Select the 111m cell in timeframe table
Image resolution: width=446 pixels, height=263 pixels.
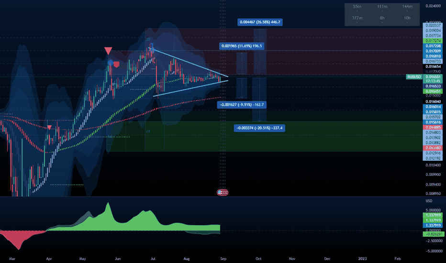click(x=382, y=7)
